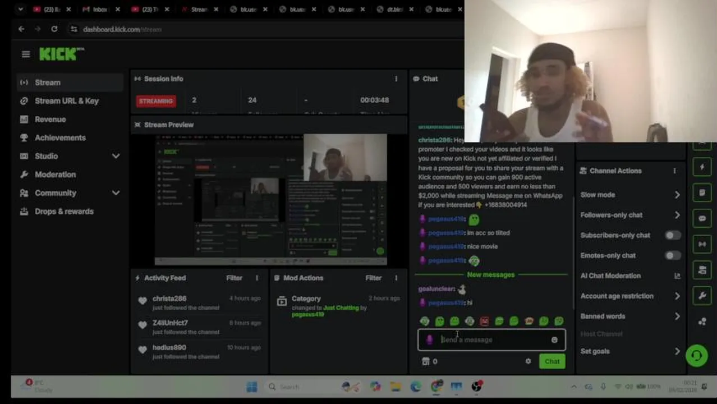717x404 pixels.
Task: Click the Chat send button
Action: 552,361
